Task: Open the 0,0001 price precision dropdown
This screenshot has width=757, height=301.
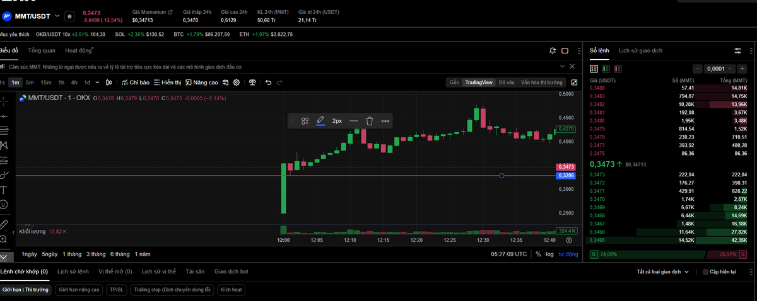Action: click(720, 69)
